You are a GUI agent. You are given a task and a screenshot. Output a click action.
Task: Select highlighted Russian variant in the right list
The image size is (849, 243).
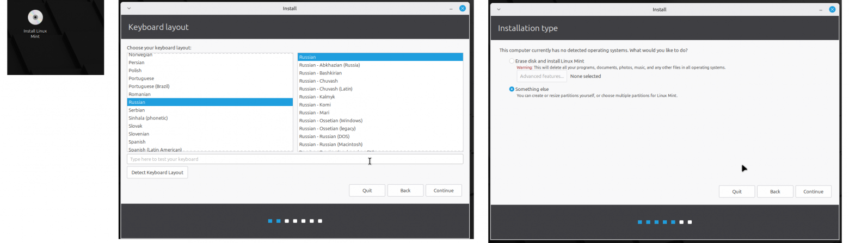[380, 57]
